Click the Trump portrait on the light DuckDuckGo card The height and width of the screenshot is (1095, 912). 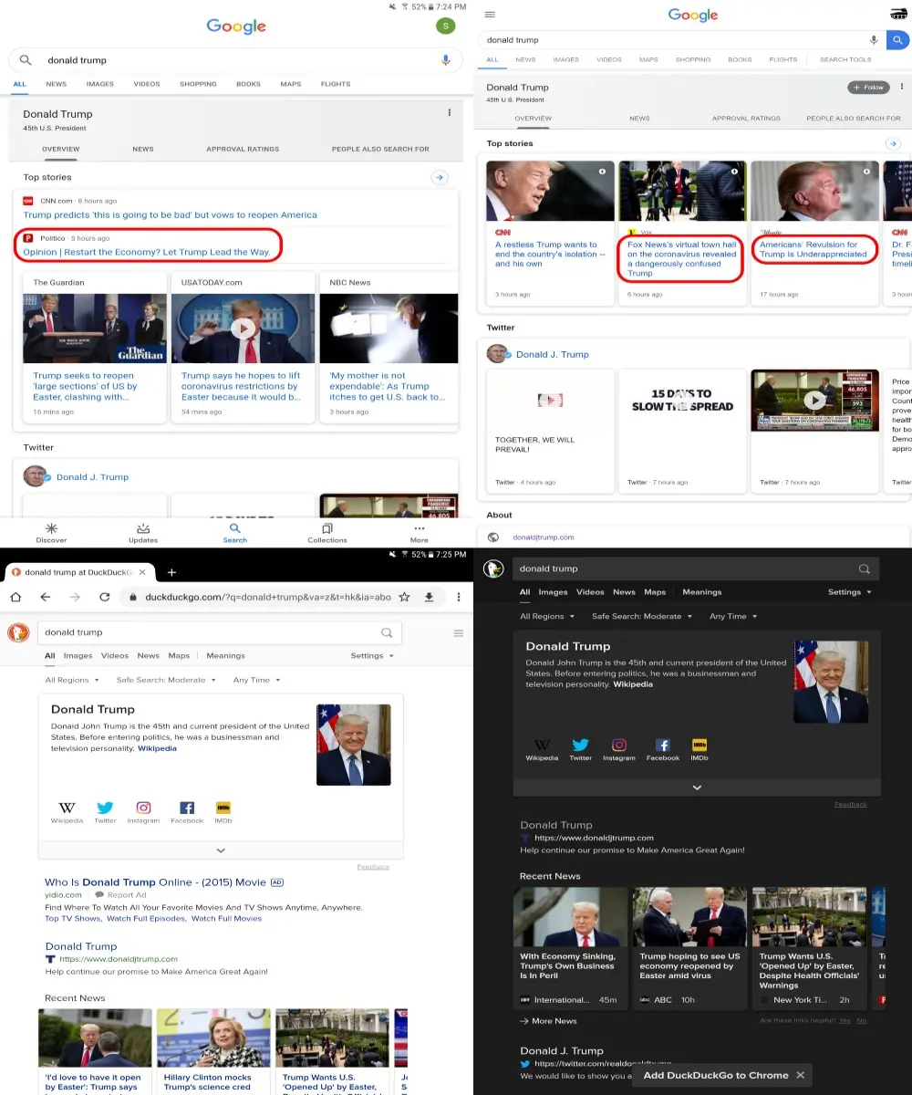point(354,745)
